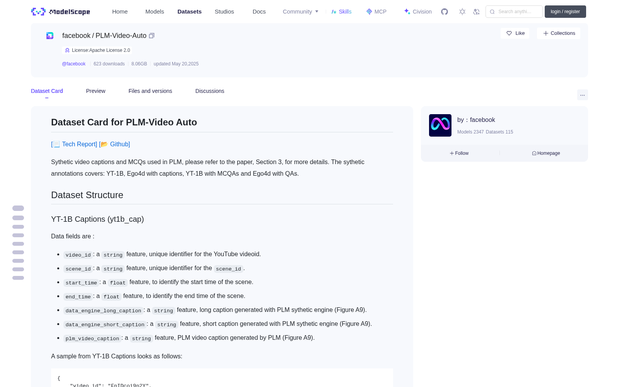Open the three-dots more options menu
This screenshot has height=387, width=619.
point(582,95)
